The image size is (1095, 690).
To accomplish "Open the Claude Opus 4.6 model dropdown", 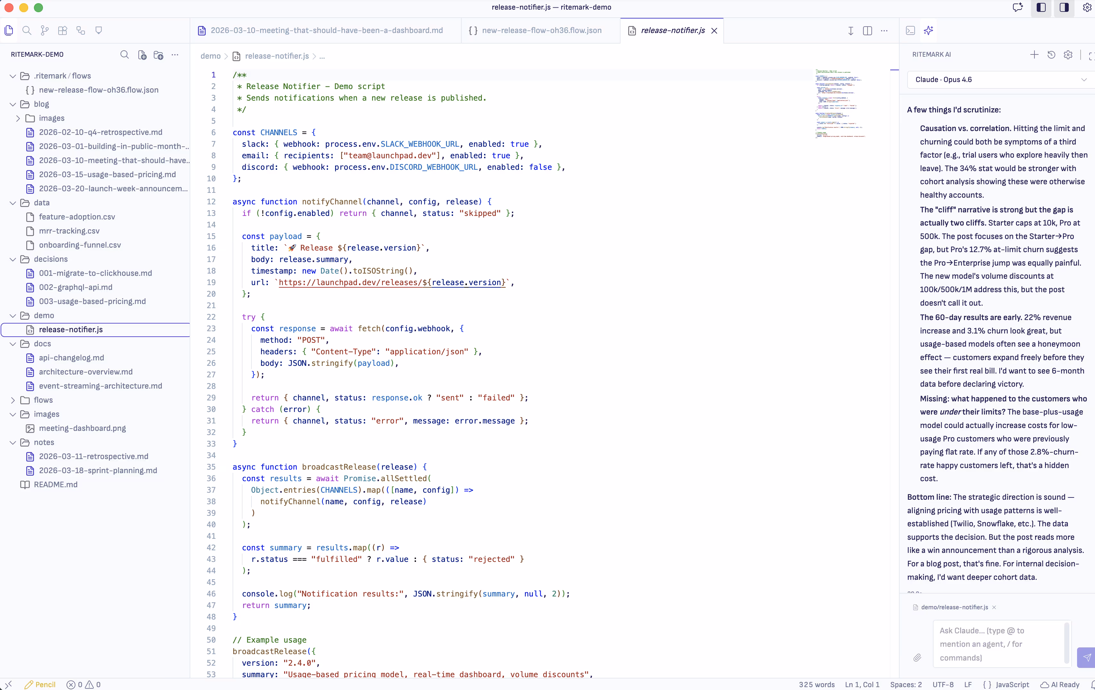I will (x=999, y=79).
